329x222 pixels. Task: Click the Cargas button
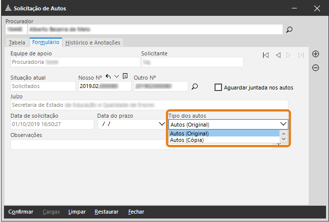pyautogui.click(x=51, y=212)
